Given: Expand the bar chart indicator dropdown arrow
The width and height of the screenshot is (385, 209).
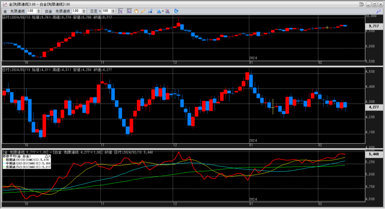Looking at the screenshot, I should pyautogui.click(x=162, y=11).
